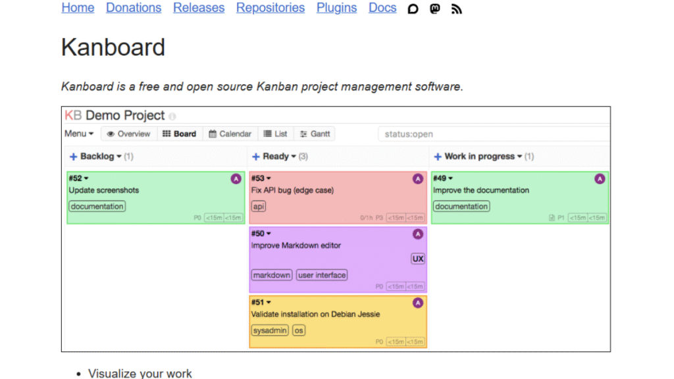The width and height of the screenshot is (674, 379).
Task: Expand the Work in progress column dropdown
Action: pos(519,157)
